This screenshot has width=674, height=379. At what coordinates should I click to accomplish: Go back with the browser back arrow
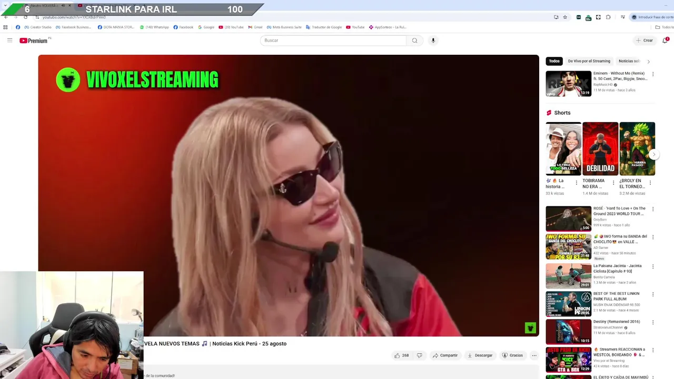6,17
